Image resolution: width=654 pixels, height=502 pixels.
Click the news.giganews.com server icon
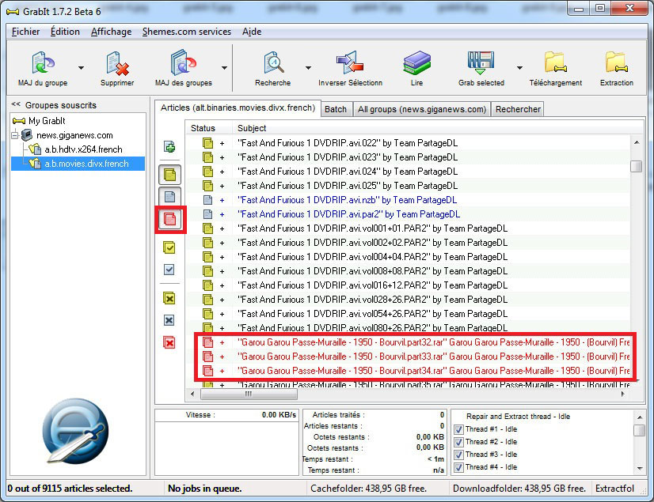pos(27,135)
